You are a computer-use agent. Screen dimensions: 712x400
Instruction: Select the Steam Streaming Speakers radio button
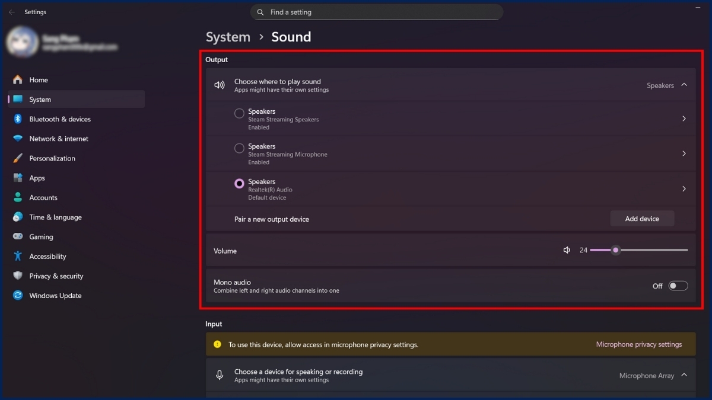pos(239,113)
